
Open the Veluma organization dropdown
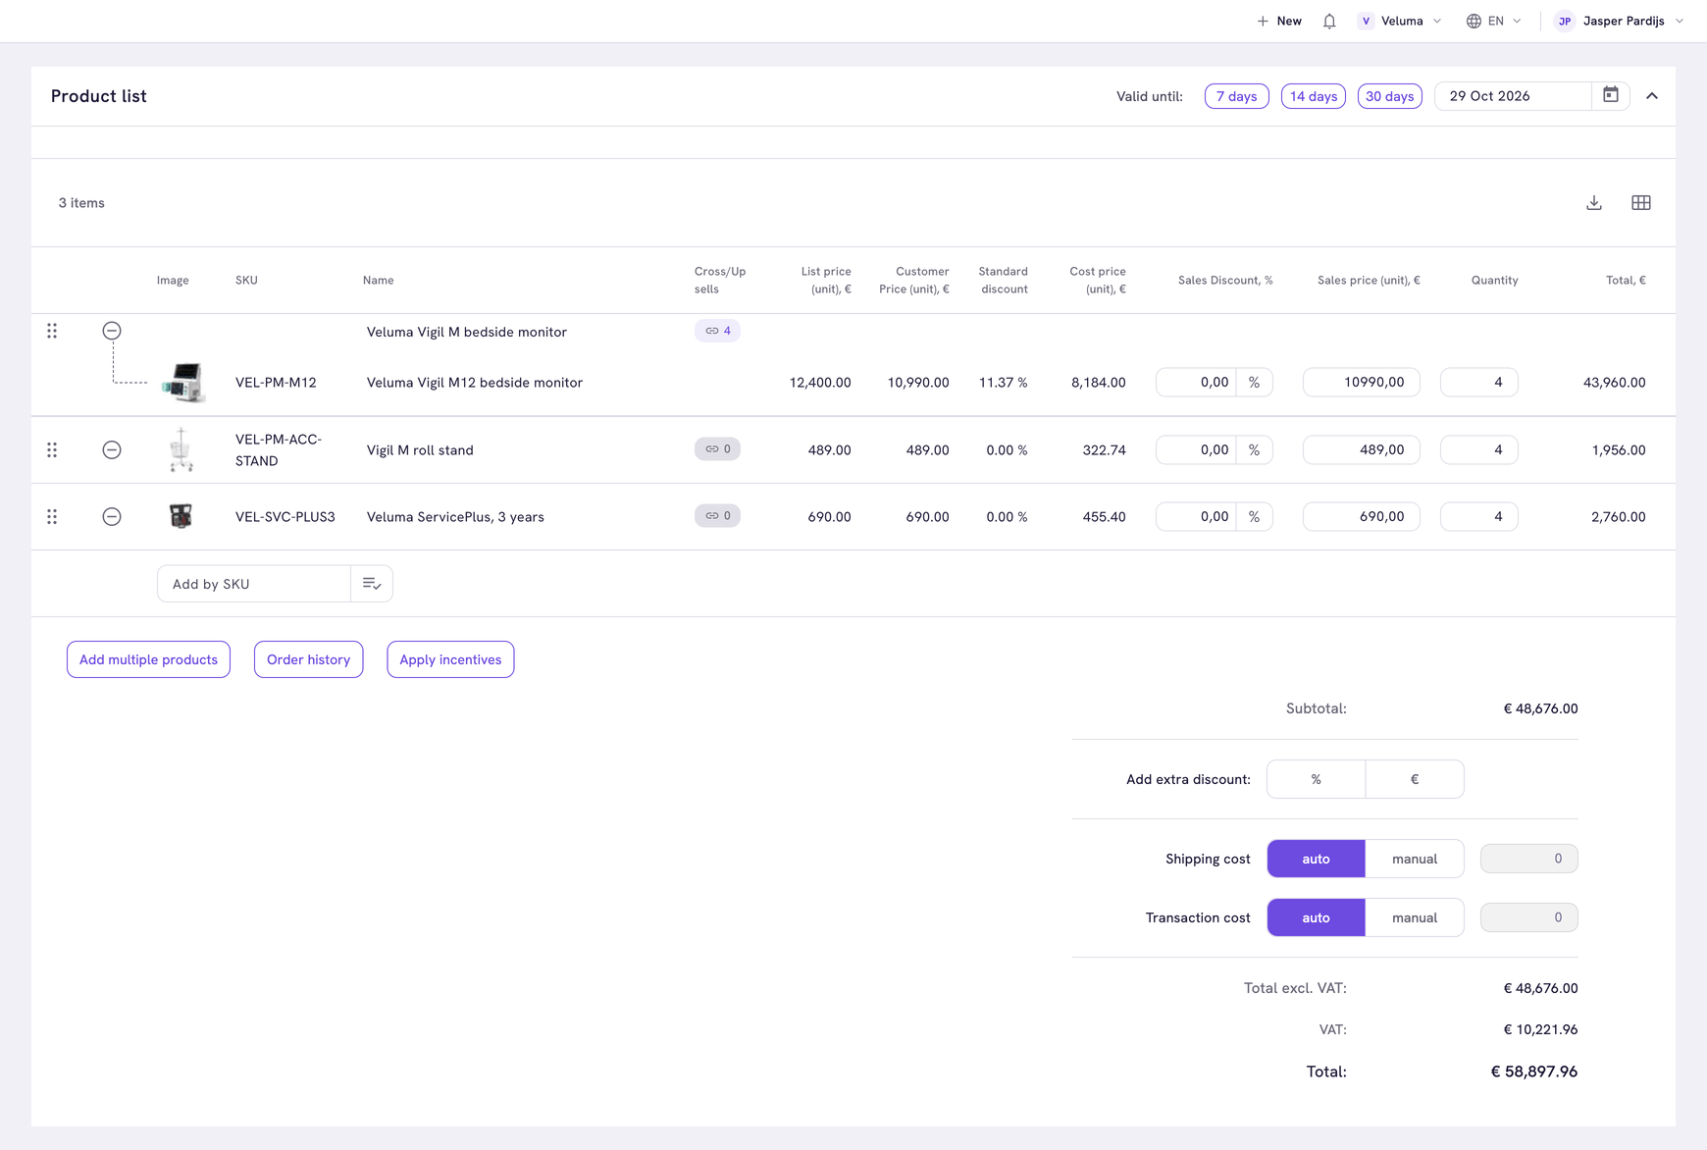pos(1400,21)
